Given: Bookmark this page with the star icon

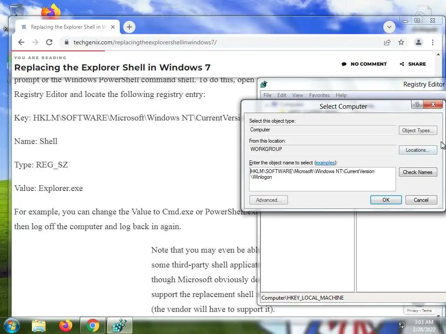Looking at the screenshot, I should (x=401, y=42).
